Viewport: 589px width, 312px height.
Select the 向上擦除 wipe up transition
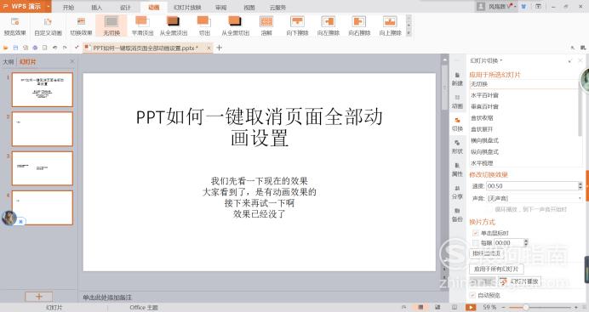tap(390, 26)
